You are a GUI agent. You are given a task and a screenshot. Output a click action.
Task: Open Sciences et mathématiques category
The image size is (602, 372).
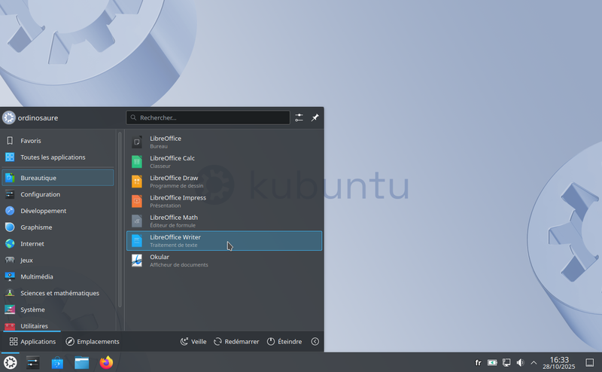click(58, 293)
